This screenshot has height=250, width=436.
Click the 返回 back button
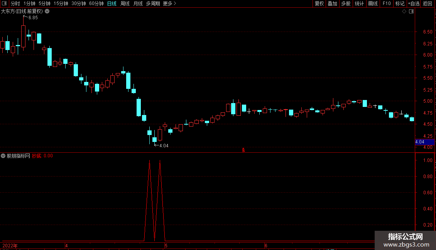pyautogui.click(x=428, y=3)
